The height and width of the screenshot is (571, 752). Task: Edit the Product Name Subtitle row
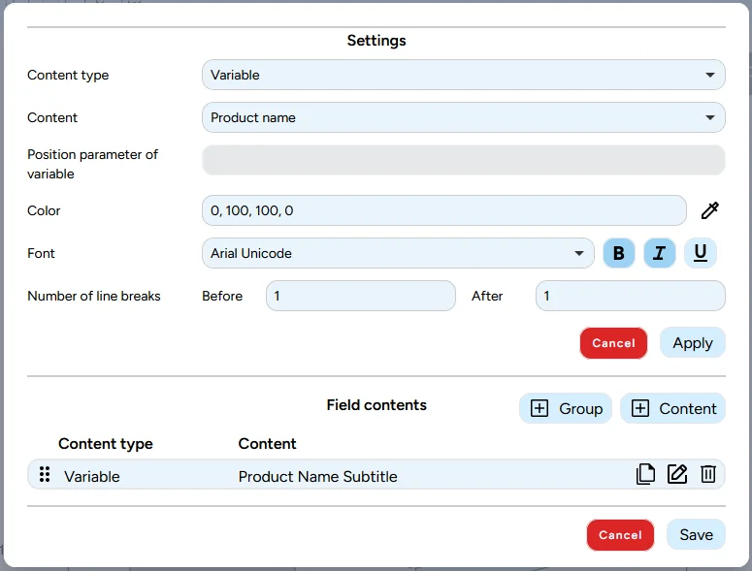pos(677,474)
